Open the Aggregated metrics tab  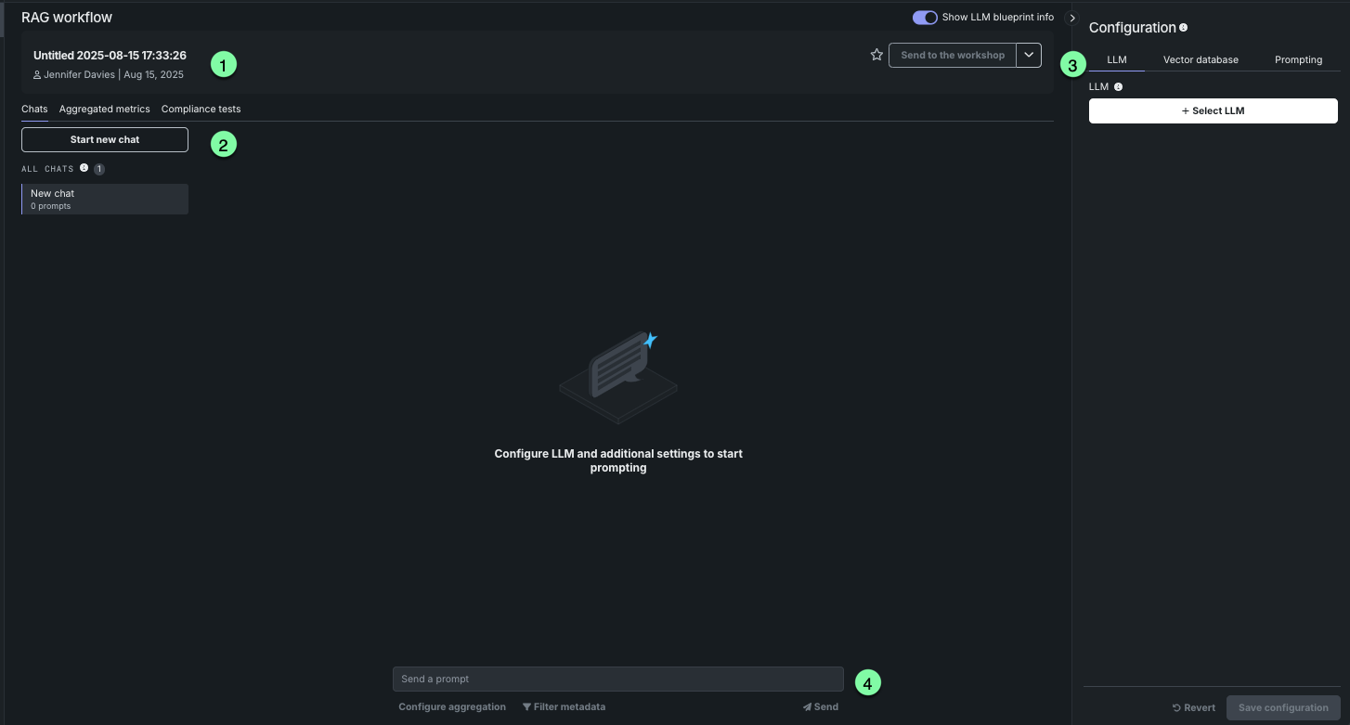click(105, 109)
